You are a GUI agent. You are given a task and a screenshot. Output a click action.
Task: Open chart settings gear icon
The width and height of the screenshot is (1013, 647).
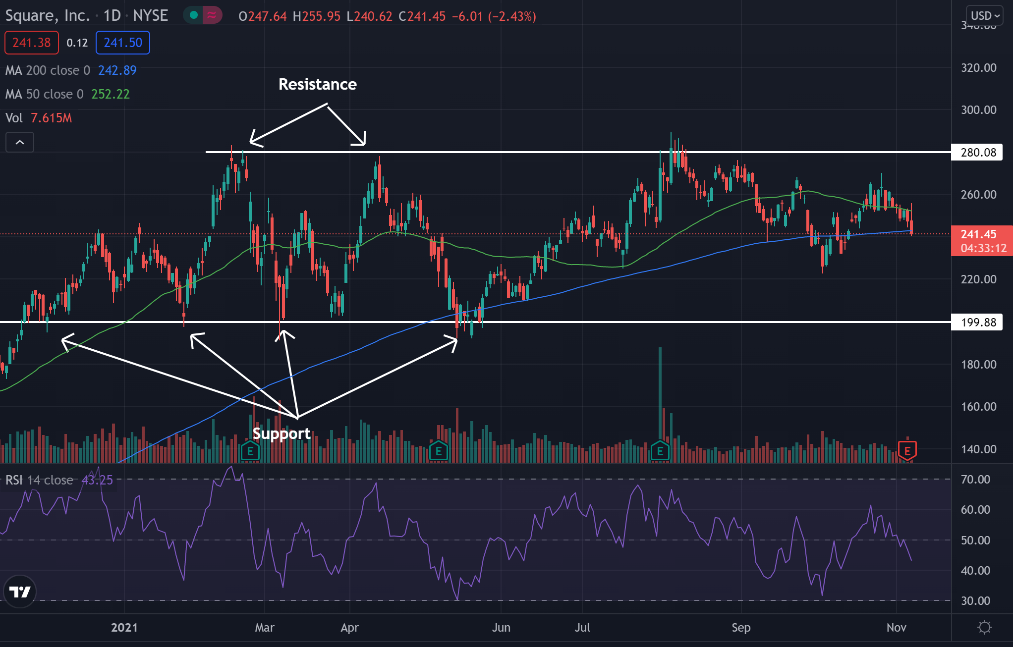point(984,628)
